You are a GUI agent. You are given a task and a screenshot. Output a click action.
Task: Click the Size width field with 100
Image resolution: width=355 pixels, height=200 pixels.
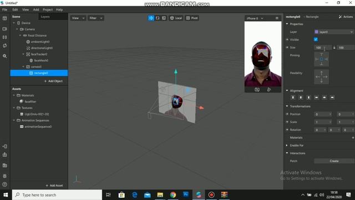pos(323,48)
